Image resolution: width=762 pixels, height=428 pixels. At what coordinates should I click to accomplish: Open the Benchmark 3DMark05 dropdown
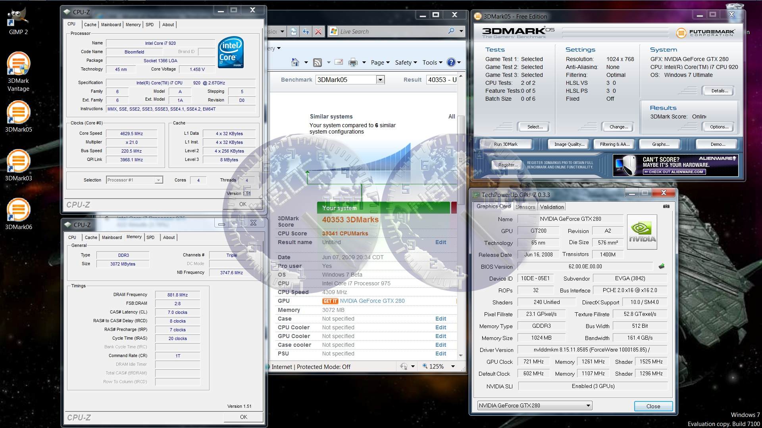pos(380,80)
